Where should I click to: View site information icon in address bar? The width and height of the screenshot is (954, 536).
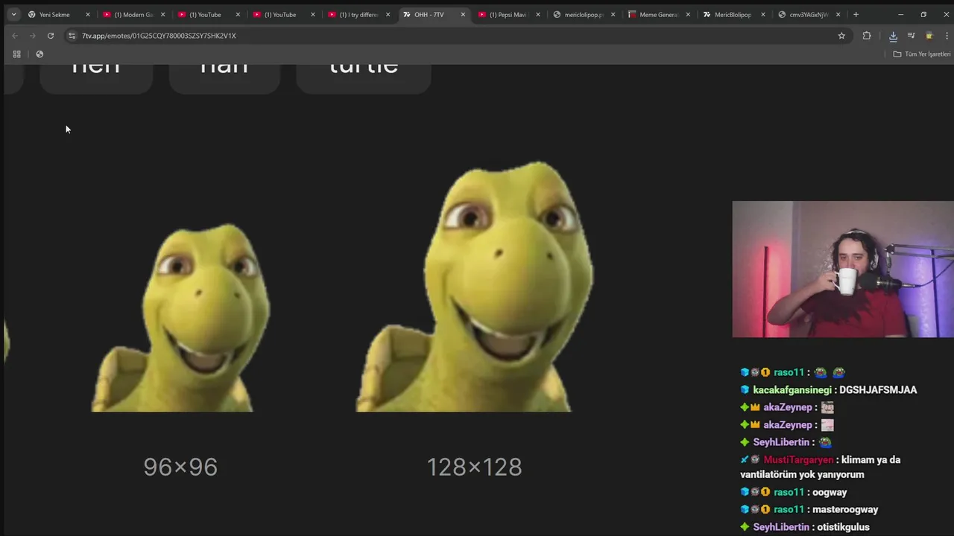coord(72,36)
